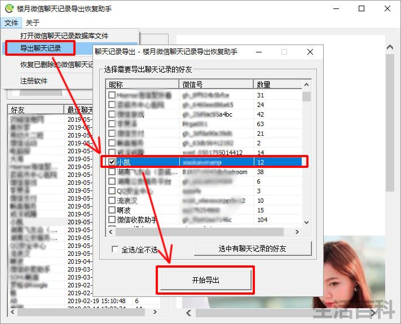
Task: Click chat preview pane scroll-up arrow
Action: pos(390,47)
